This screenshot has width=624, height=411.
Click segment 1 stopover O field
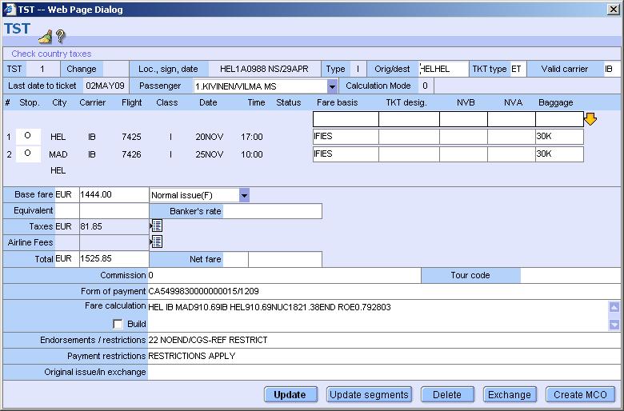tap(28, 136)
